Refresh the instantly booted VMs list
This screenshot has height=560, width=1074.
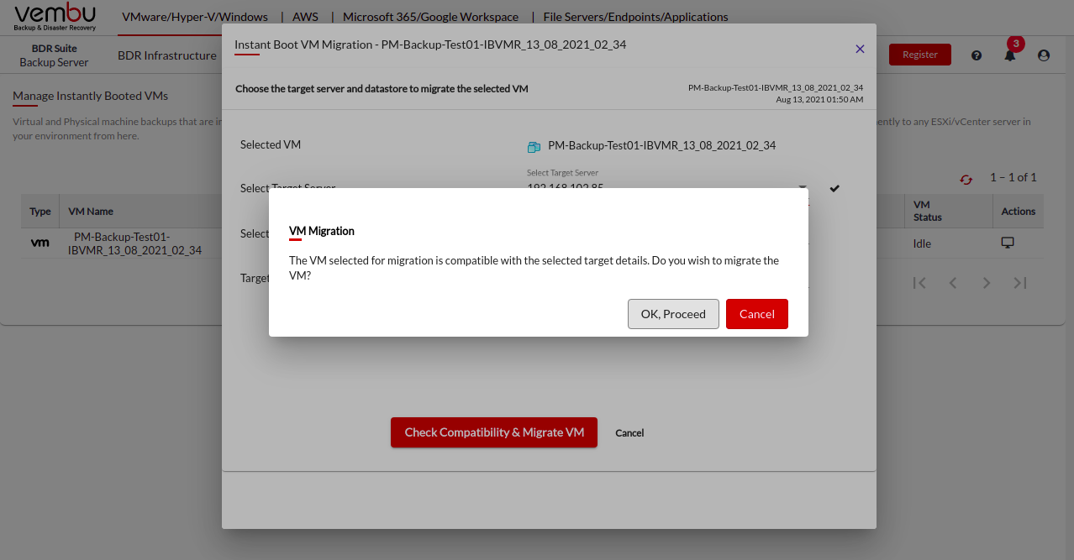coord(966,179)
